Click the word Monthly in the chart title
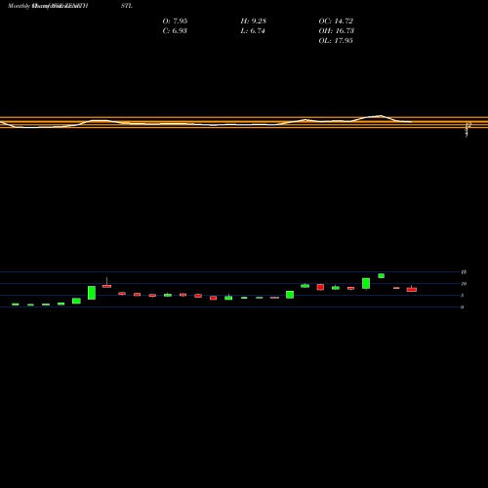This screenshot has height=488, width=488. pyautogui.click(x=19, y=6)
